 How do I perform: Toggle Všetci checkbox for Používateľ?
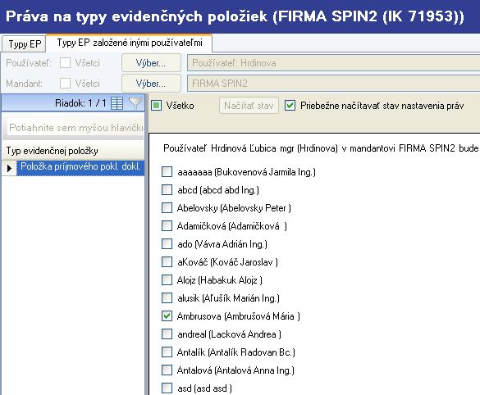coord(65,63)
